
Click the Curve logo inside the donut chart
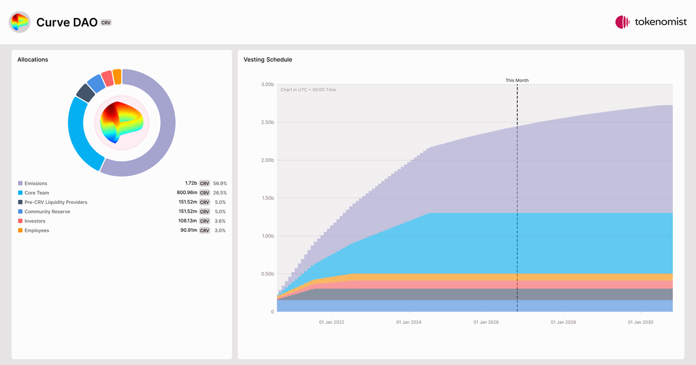pyautogui.click(x=122, y=122)
